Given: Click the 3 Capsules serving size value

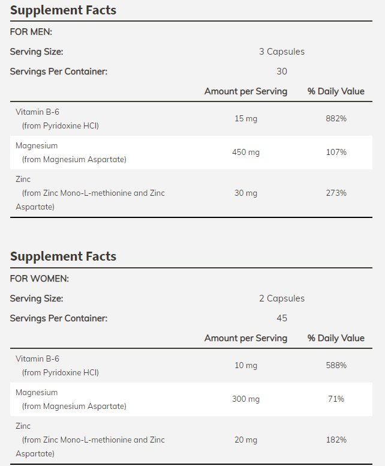Looking at the screenshot, I should pos(282,52).
